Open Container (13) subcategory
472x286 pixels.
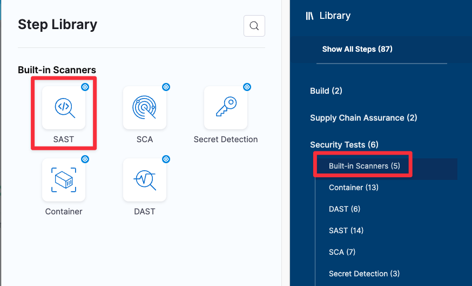tap(353, 187)
